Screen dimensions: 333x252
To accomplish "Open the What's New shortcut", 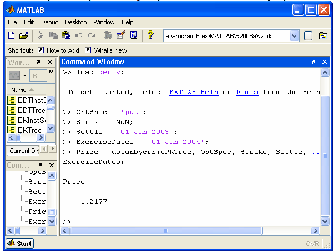I will pos(106,50).
